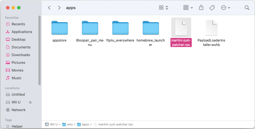Image resolution: width=255 pixels, height=129 pixels.
Task: Click the Bloopair_pair_menu name label
Action: tap(90, 43)
